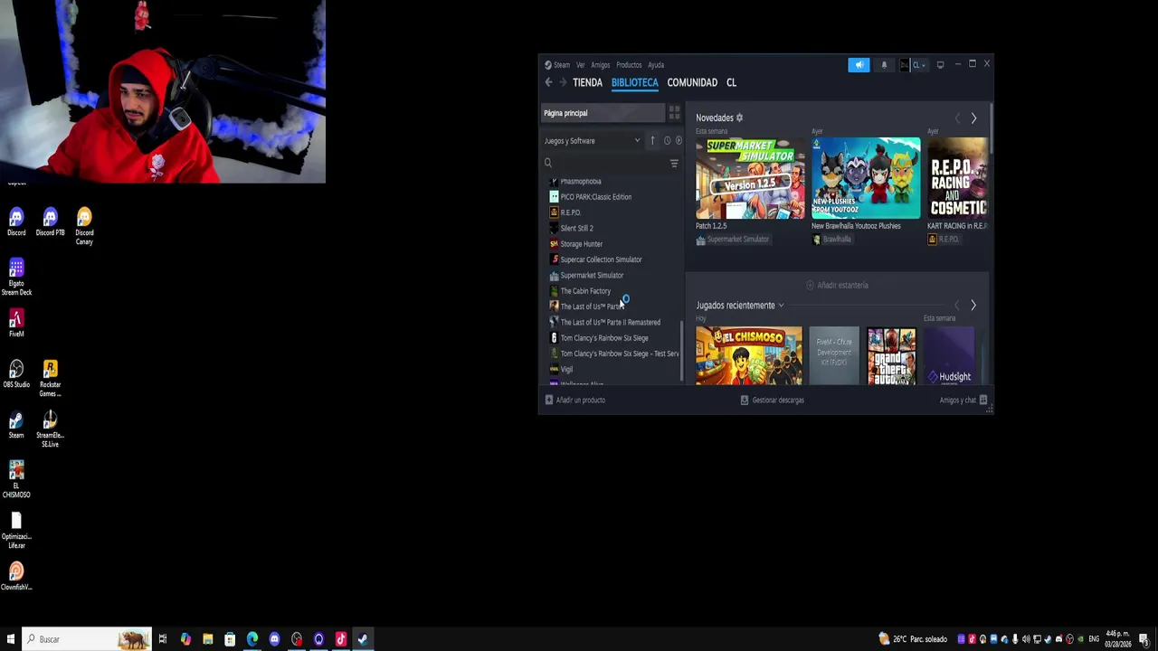
Task: Click the Página principal button
Action: [603, 113]
